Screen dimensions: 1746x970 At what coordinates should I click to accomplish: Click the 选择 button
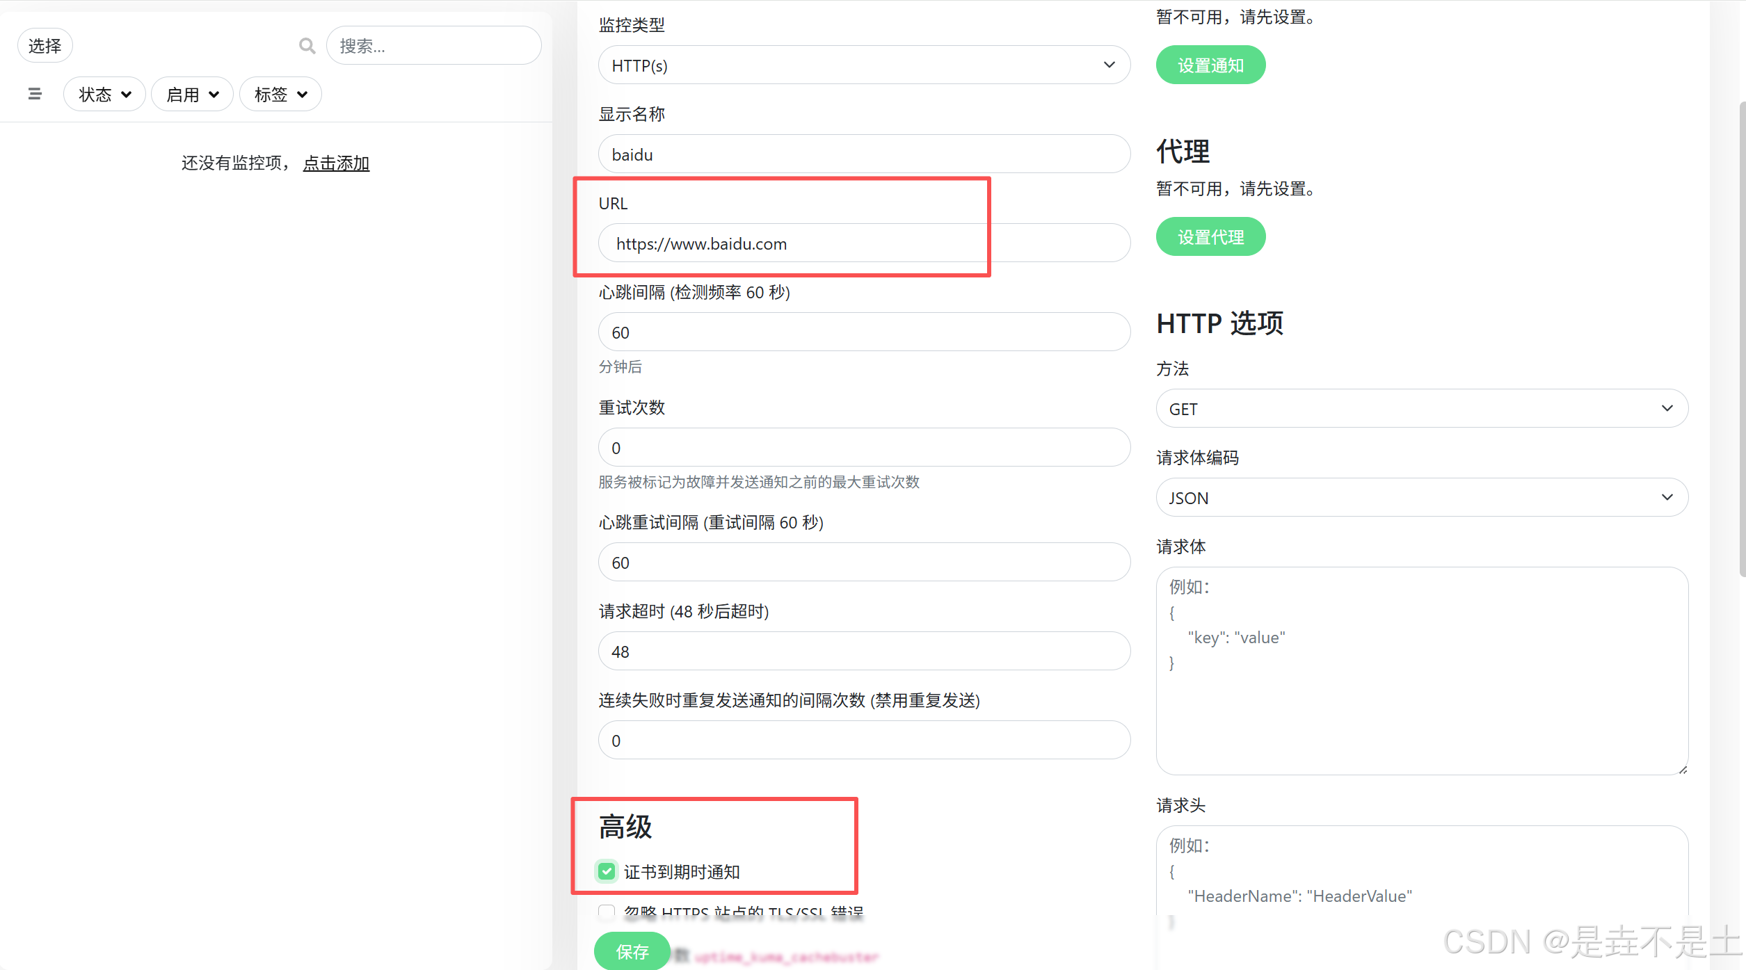tap(45, 46)
